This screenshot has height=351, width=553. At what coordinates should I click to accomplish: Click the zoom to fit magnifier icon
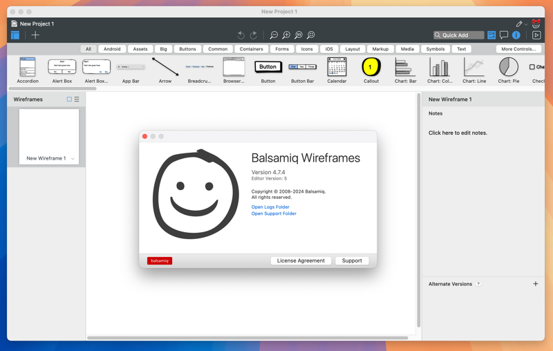click(x=310, y=35)
